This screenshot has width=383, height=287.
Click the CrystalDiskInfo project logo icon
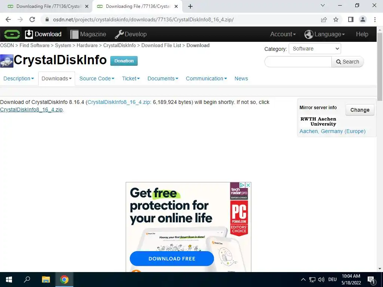pyautogui.click(x=7, y=61)
